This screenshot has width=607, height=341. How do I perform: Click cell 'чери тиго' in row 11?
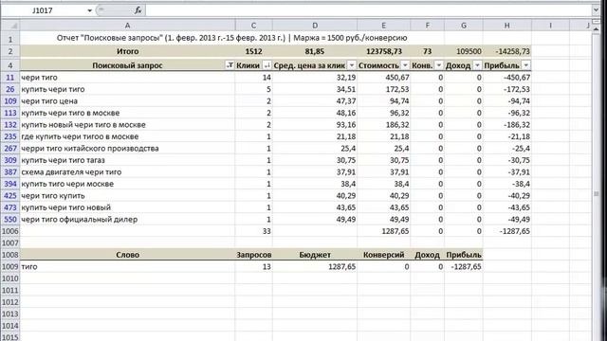click(127, 78)
